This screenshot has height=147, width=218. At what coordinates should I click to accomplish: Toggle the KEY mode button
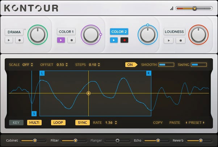(x=16, y=122)
